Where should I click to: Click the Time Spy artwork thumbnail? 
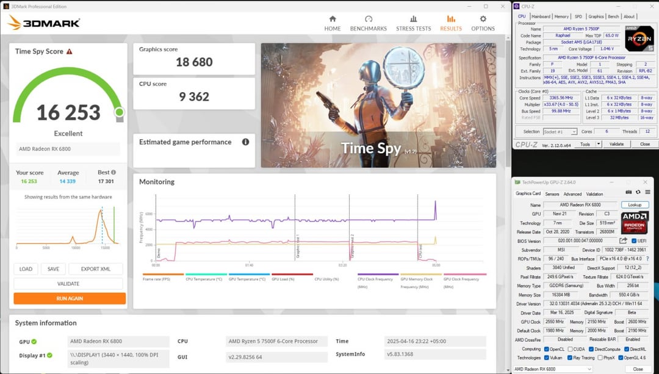pyautogui.click(x=379, y=106)
